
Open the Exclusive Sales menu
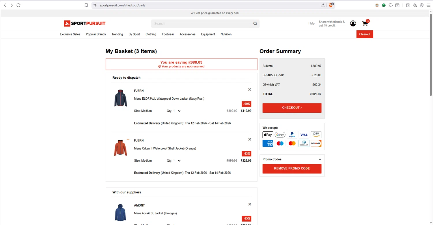(70, 34)
